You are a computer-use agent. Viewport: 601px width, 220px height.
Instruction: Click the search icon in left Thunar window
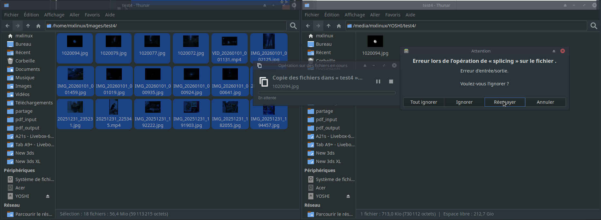(293, 26)
